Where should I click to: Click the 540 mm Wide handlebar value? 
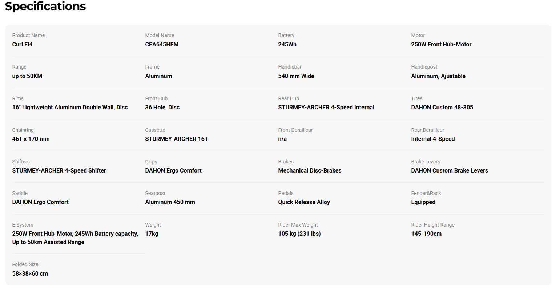(x=296, y=76)
